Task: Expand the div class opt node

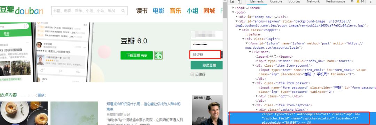Action: pos(257,96)
